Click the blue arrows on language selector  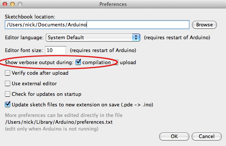click(x=136, y=38)
